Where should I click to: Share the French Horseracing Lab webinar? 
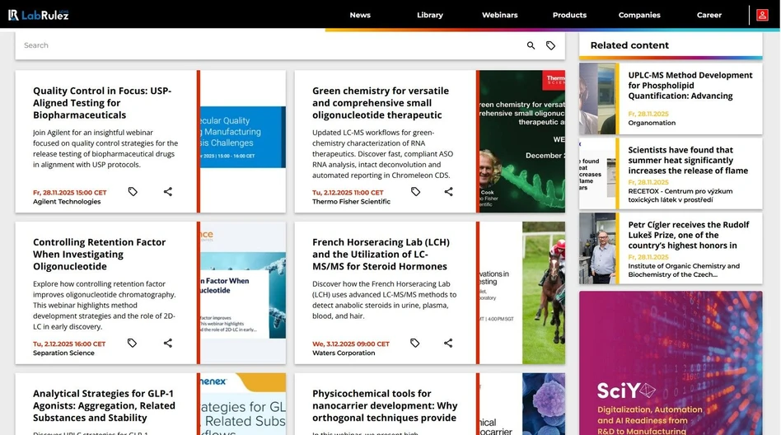448,343
